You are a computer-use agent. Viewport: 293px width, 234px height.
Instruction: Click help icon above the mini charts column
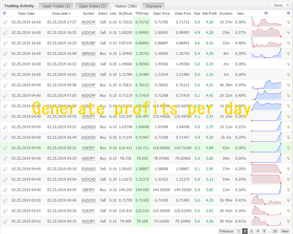(266, 13)
